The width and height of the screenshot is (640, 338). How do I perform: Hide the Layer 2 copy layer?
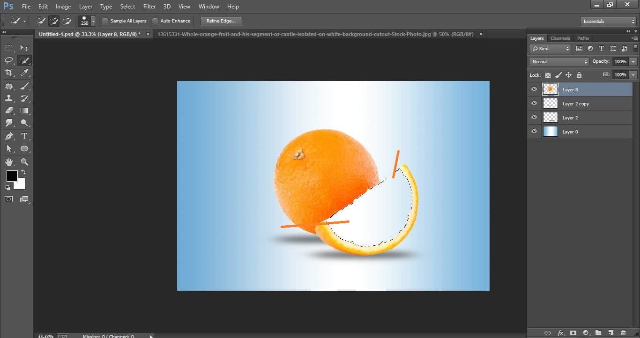pos(534,103)
